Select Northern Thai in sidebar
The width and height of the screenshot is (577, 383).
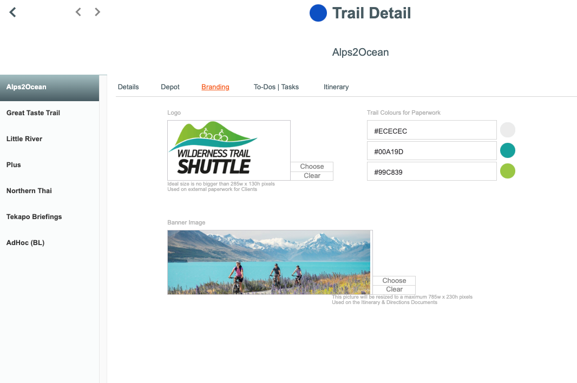49,190
